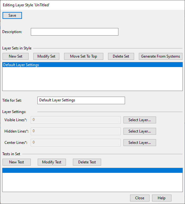Open Modify Set
Screen dimensions: 185x204
pyautogui.click(x=46, y=56)
